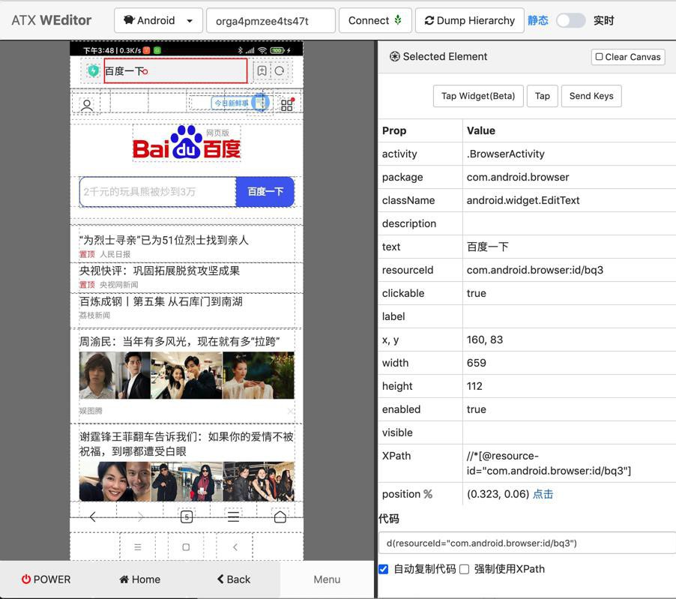Click the grid apps icon on Baidu page
The height and width of the screenshot is (599, 676).
287,105
